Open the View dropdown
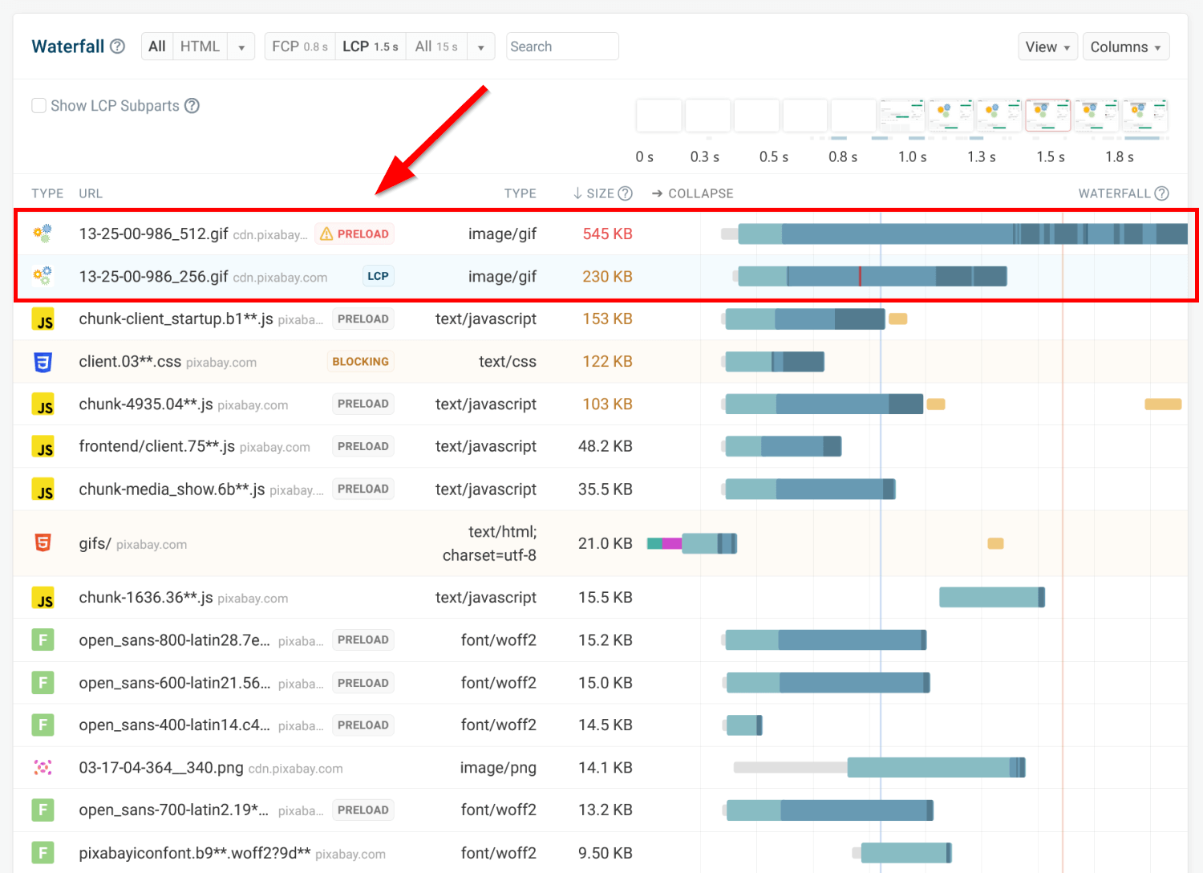The height and width of the screenshot is (873, 1203). pyautogui.click(x=1047, y=47)
